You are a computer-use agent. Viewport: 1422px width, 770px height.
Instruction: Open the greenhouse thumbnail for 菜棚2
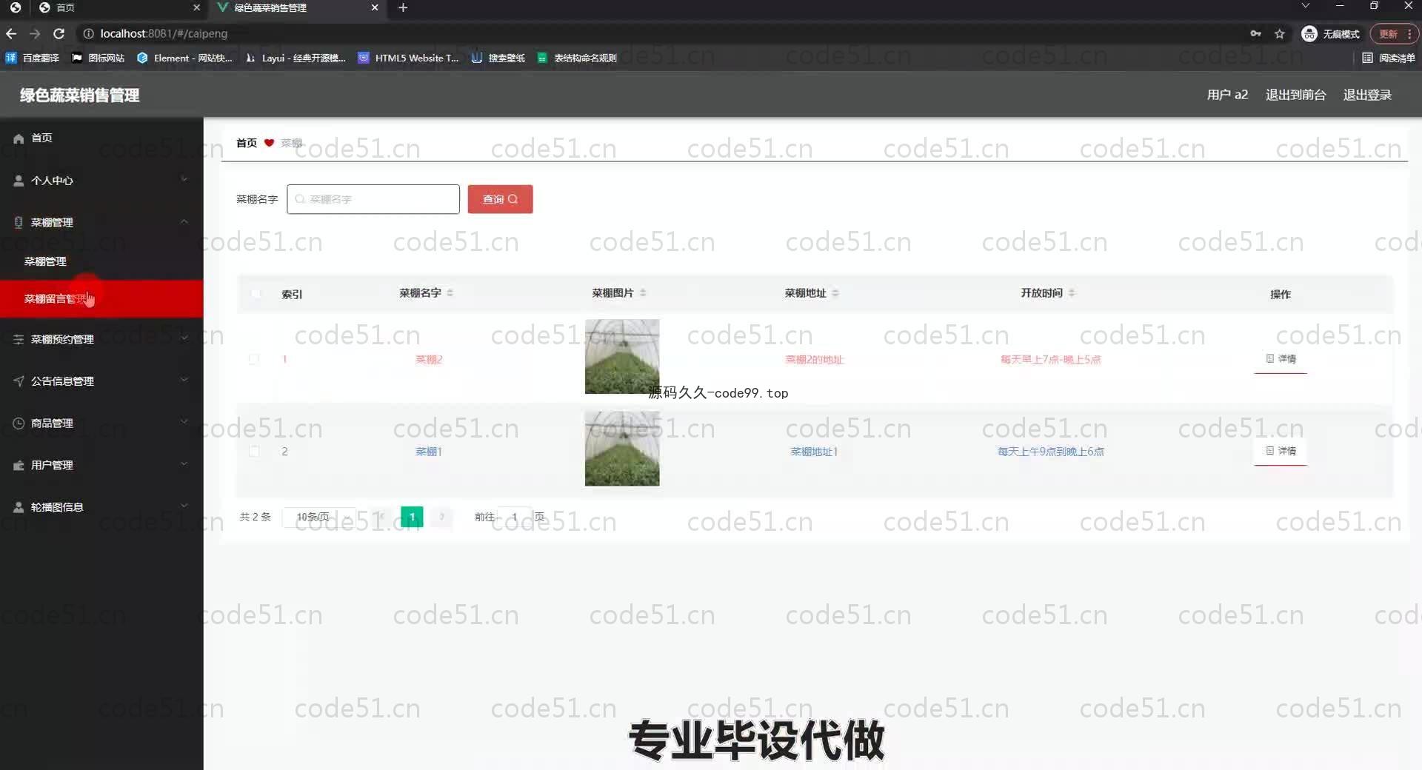pyautogui.click(x=622, y=357)
